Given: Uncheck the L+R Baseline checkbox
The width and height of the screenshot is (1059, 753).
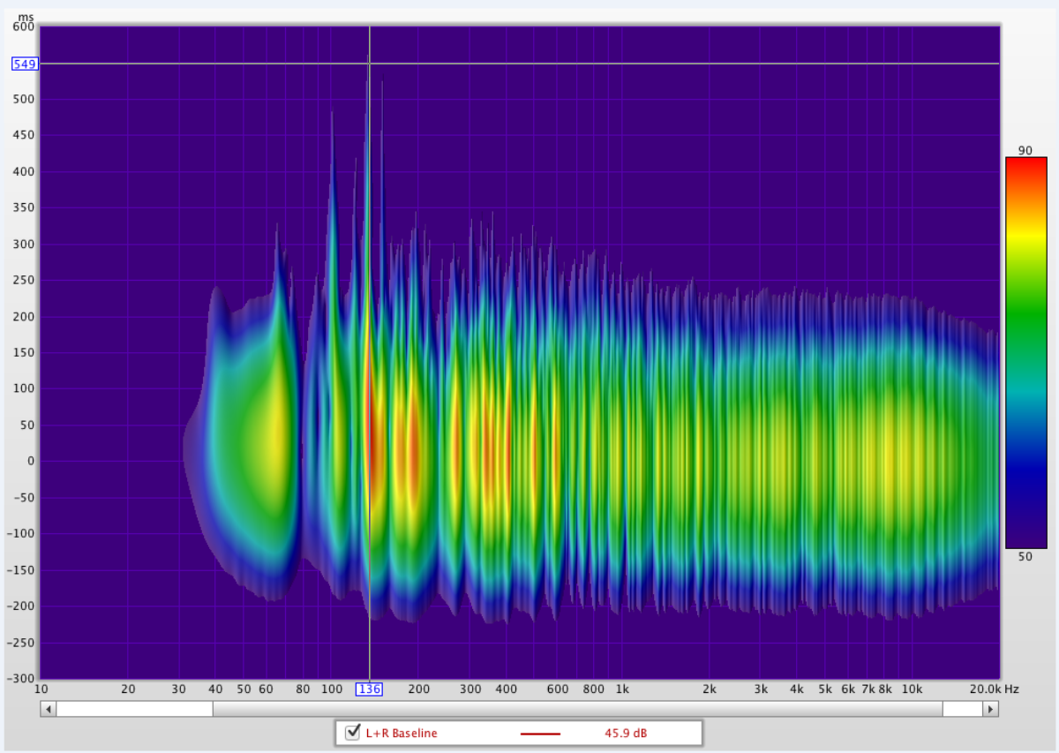Looking at the screenshot, I should tap(353, 732).
